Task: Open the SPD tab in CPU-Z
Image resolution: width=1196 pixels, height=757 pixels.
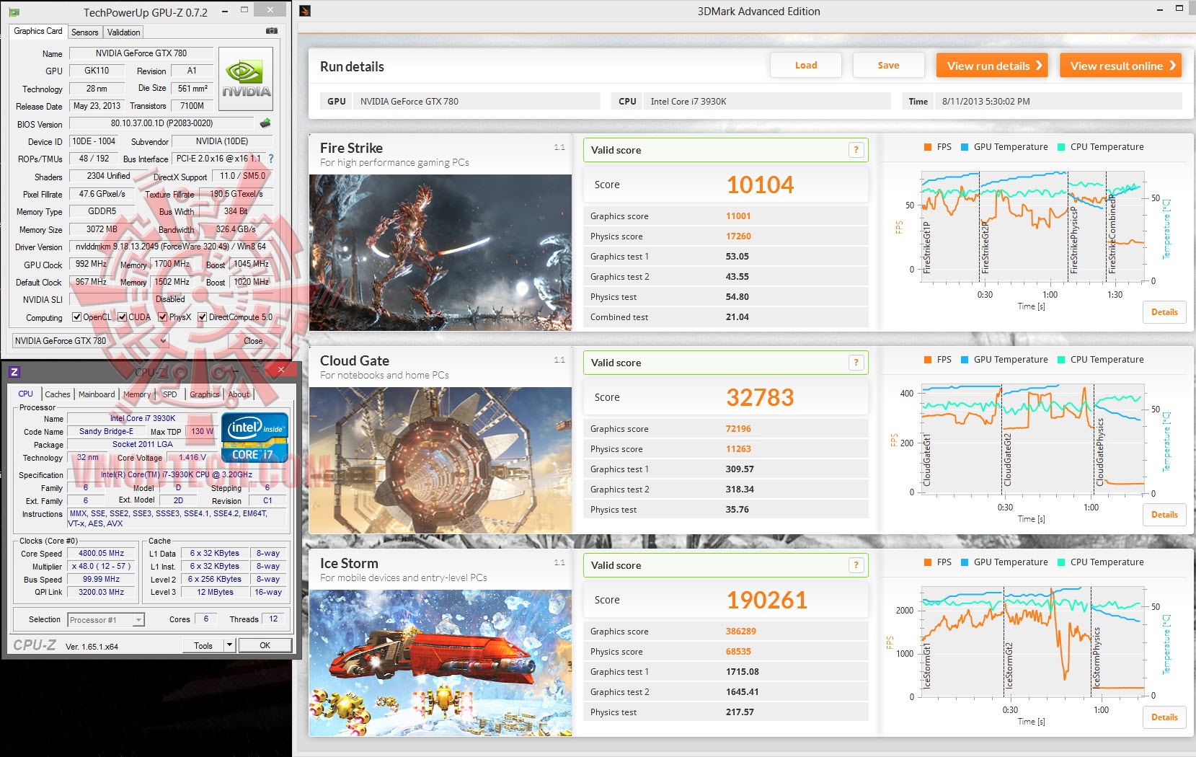Action: pyautogui.click(x=170, y=394)
